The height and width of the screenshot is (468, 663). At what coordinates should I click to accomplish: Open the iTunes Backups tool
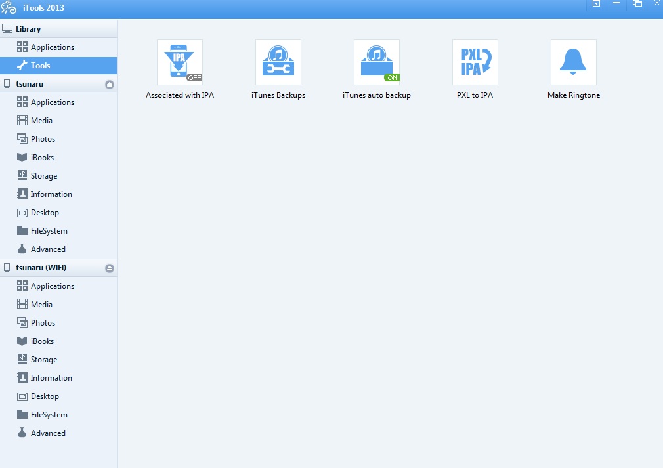coord(278,62)
